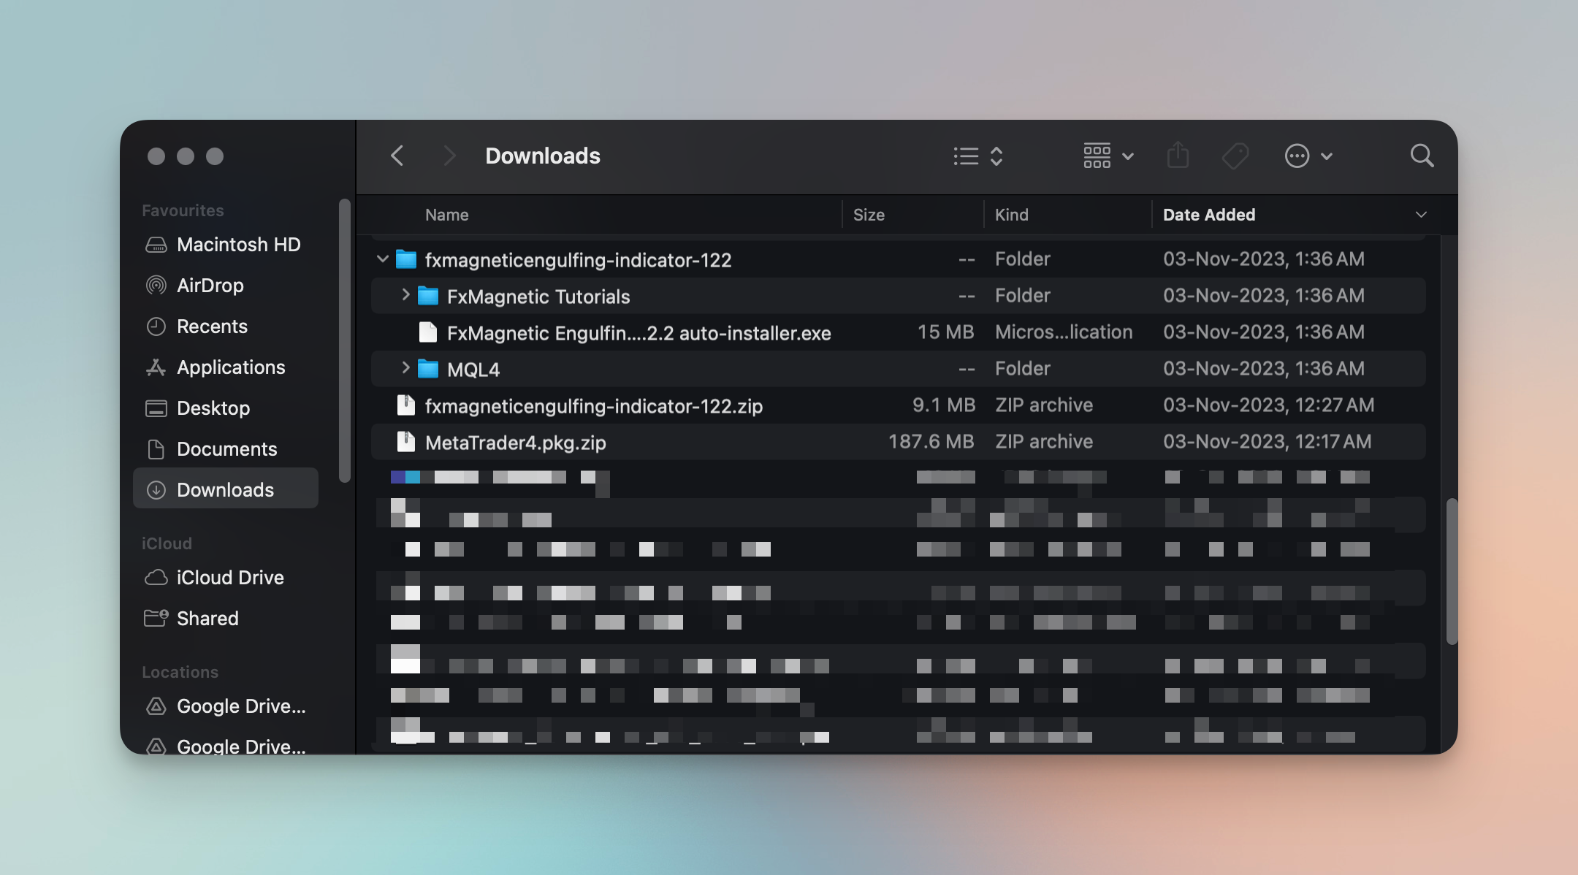Image resolution: width=1578 pixels, height=875 pixels.
Task: Click the Back navigation arrow
Action: point(397,156)
